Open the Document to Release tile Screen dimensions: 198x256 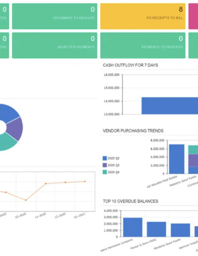click(54, 16)
